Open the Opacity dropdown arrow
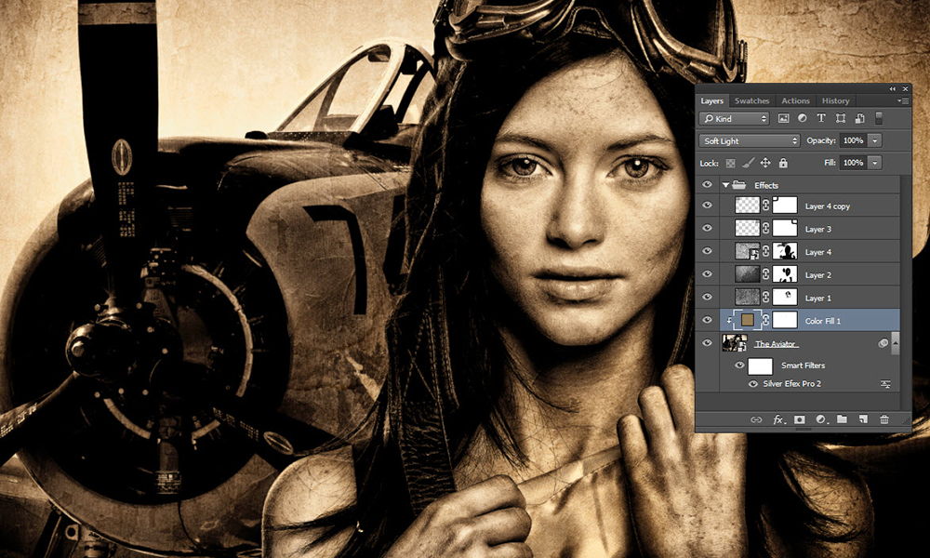Image resolution: width=930 pixels, height=558 pixels. pos(874,140)
